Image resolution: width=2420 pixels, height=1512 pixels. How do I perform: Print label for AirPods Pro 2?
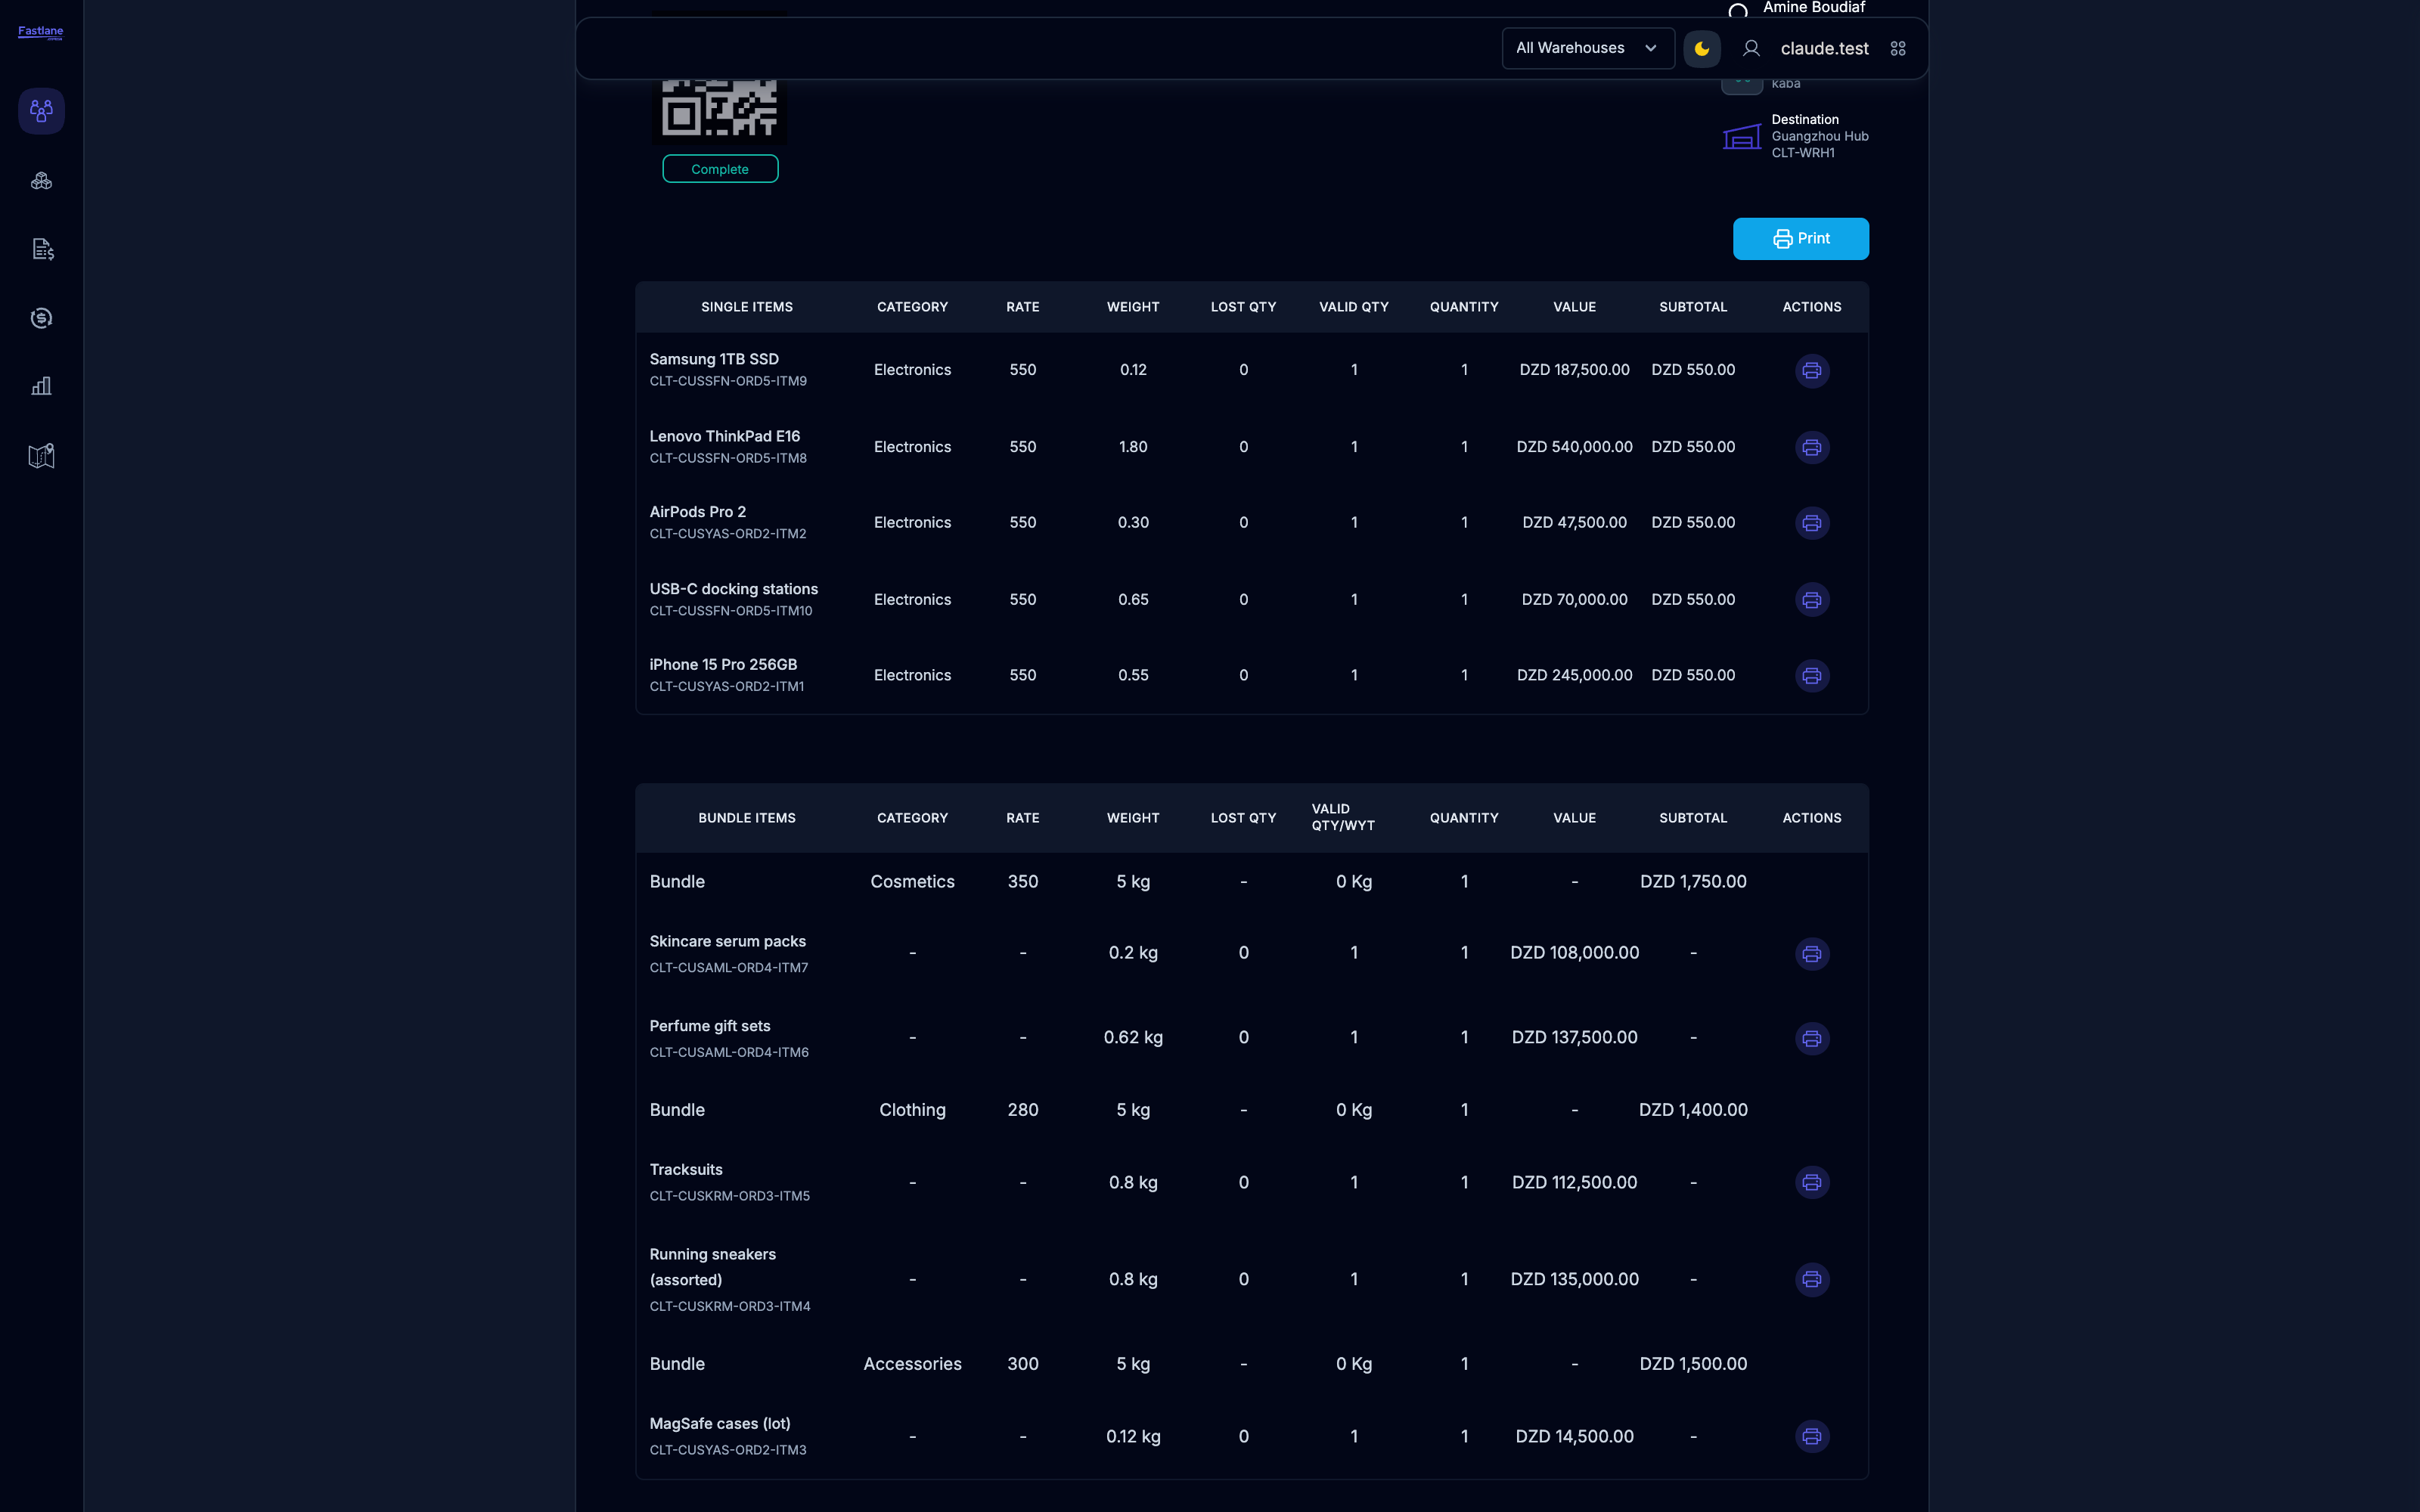point(1811,523)
